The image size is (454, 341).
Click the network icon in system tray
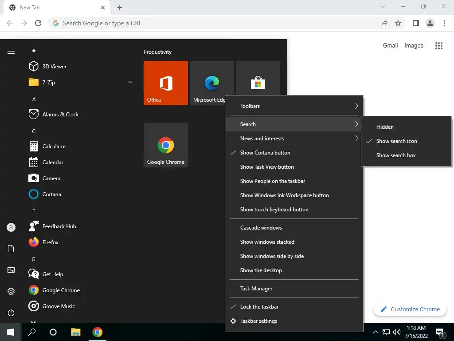(386, 332)
